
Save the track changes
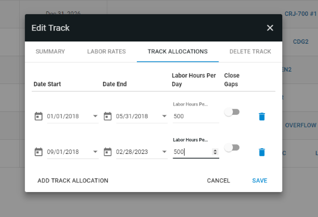pyautogui.click(x=260, y=181)
